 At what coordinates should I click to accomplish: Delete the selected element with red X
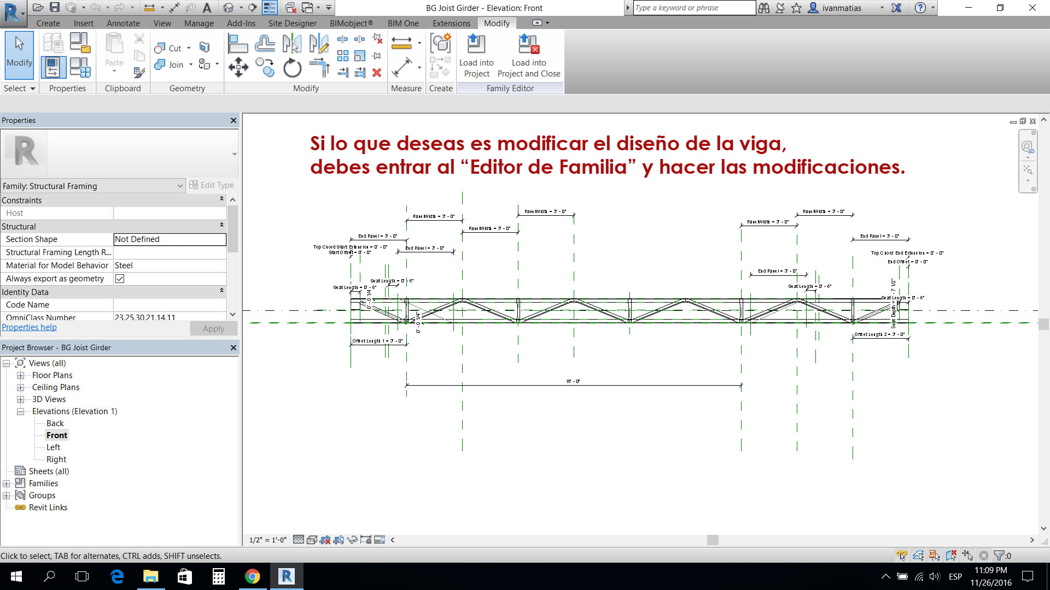pyautogui.click(x=377, y=73)
